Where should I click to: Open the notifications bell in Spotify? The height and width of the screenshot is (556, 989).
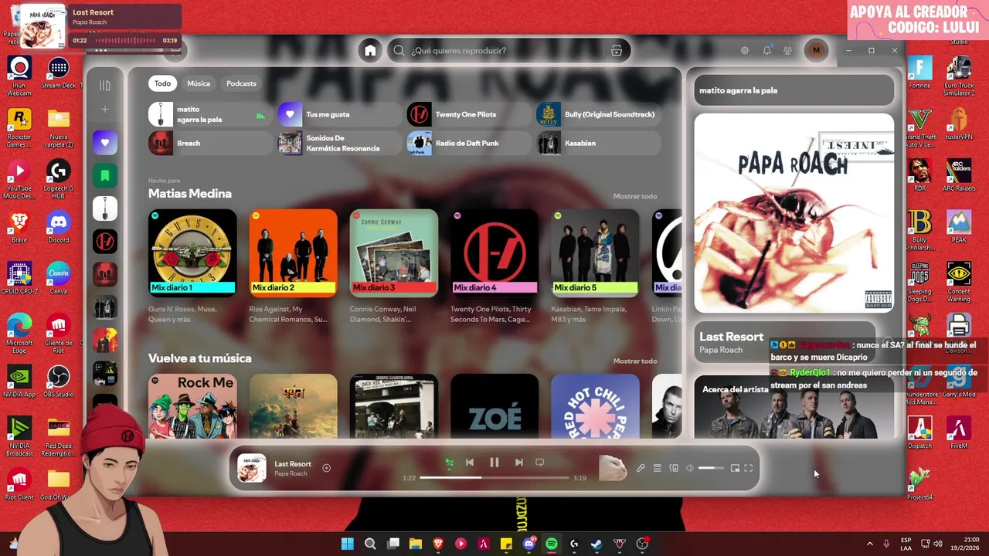click(x=766, y=50)
